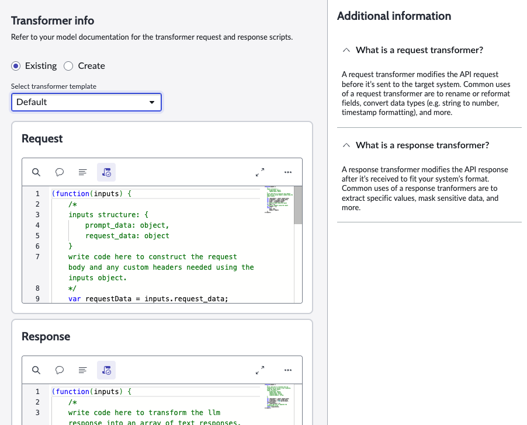The image size is (527, 425).
Task: Collapse 'What is a request transformer?' section
Action: pyautogui.click(x=346, y=50)
